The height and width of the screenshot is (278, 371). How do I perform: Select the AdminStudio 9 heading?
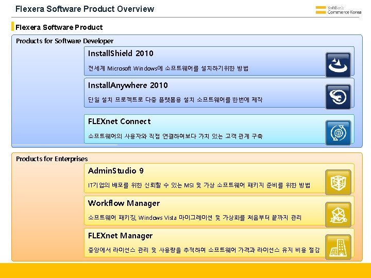click(116, 171)
